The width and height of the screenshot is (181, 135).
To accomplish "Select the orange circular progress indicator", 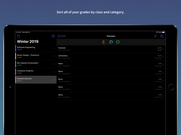I will [x=104, y=42].
